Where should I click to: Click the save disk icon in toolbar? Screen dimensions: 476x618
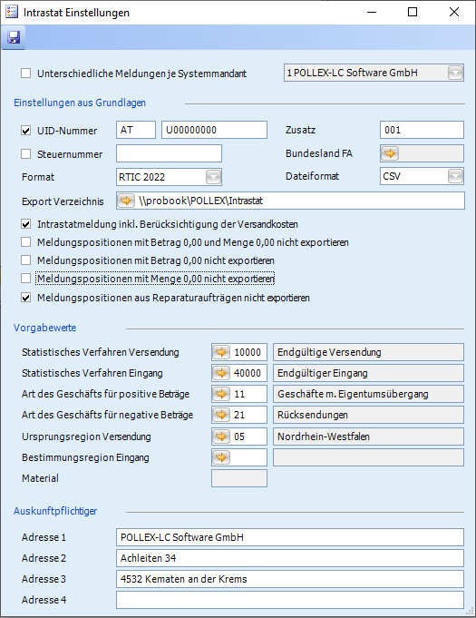click(14, 37)
